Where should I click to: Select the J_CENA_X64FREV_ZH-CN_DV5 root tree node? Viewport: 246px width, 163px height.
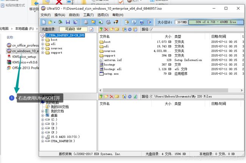click(x=65, y=35)
